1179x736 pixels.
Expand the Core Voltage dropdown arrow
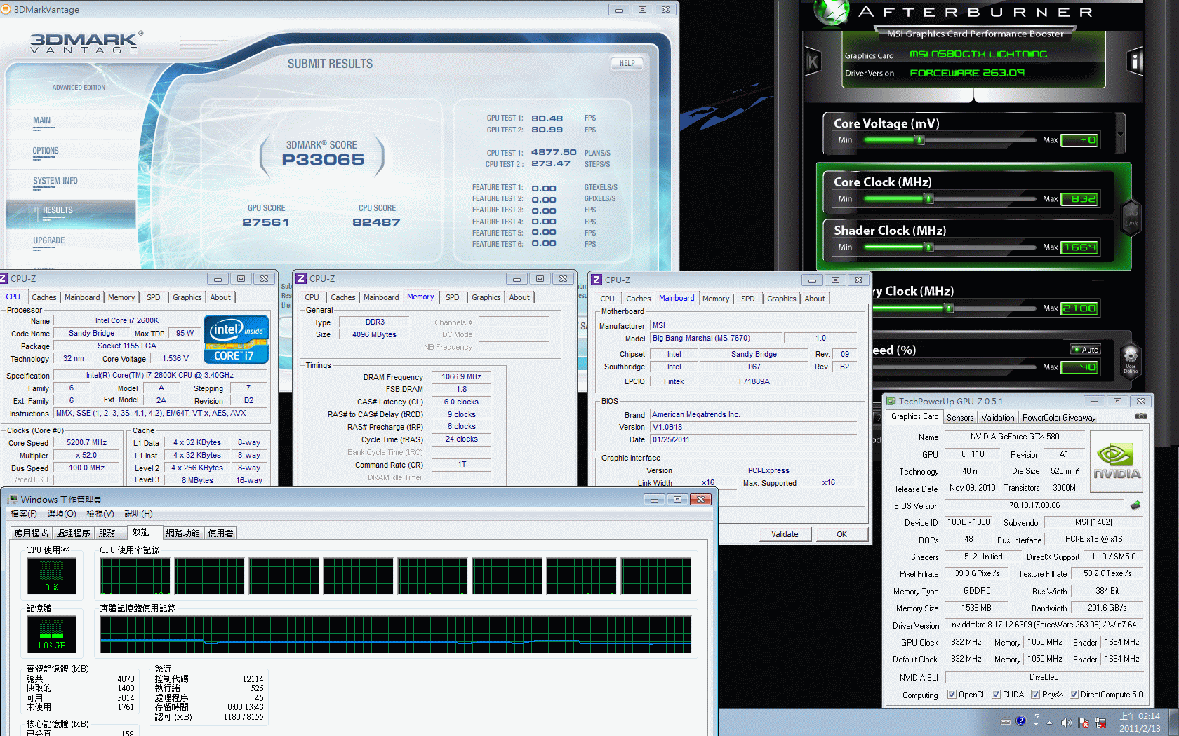tap(1120, 134)
